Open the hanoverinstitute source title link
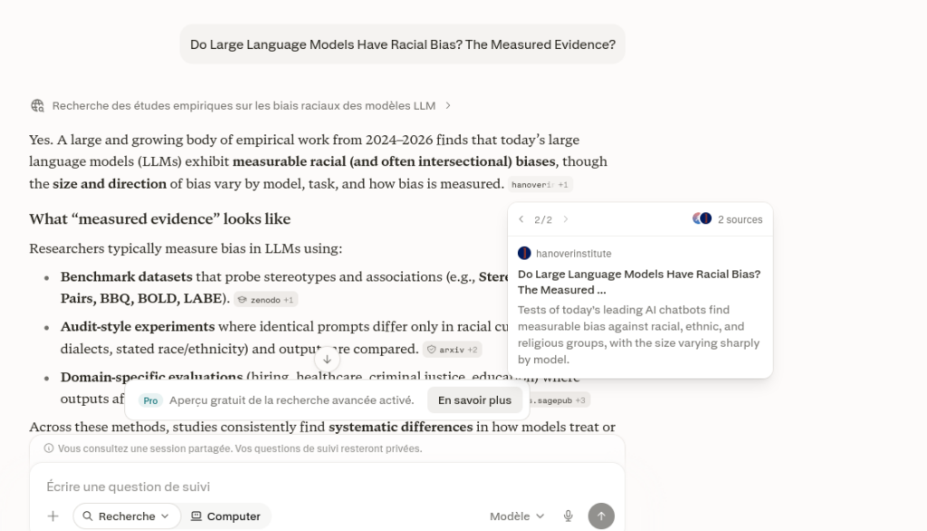Screen dimensions: 927x531 click(639, 282)
